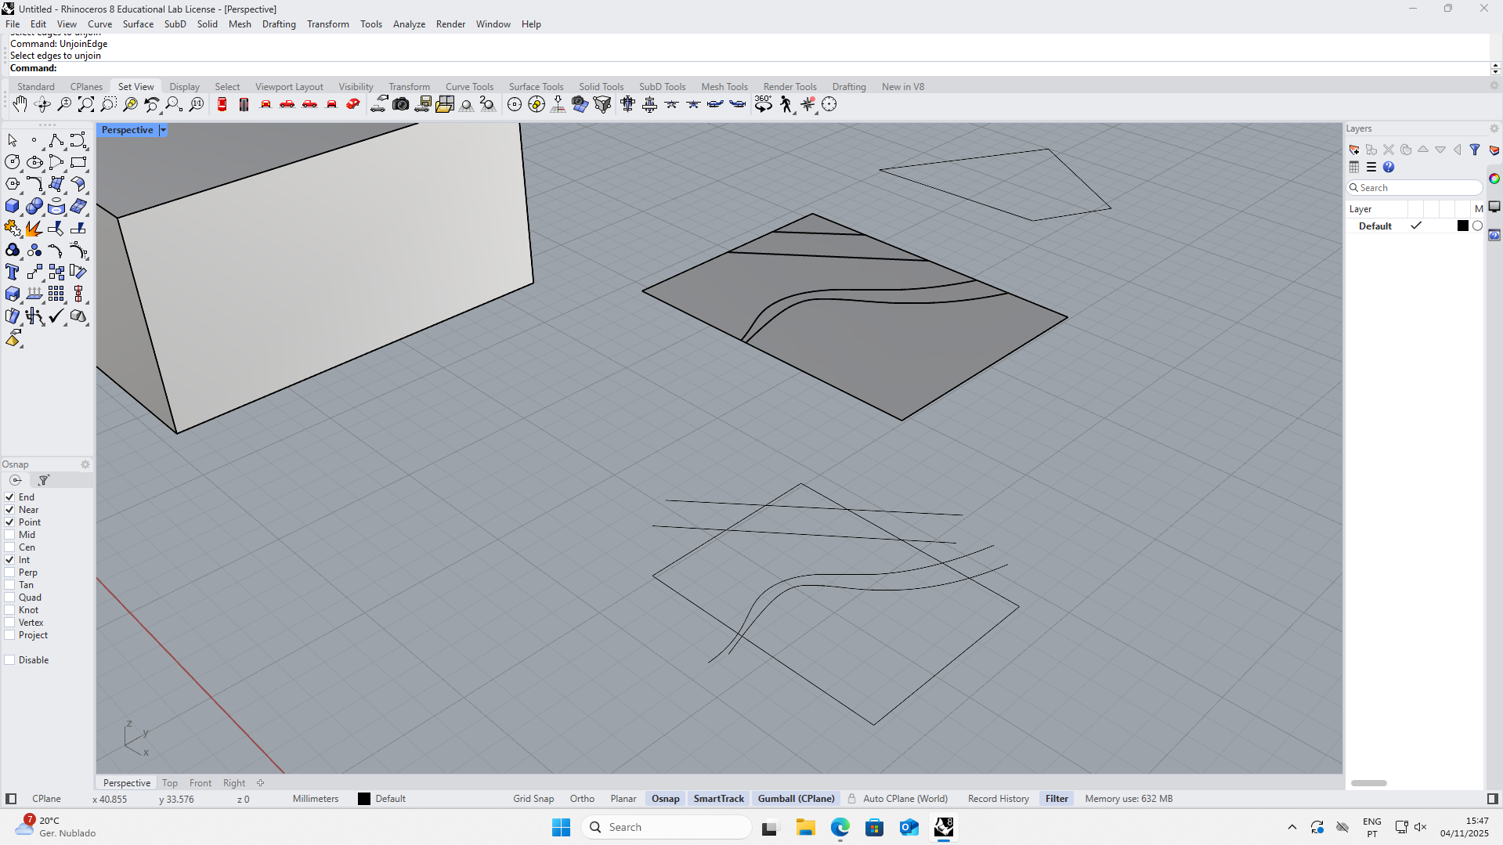Open the Layers panel settings gear
This screenshot has height=845, width=1503.
click(1494, 128)
